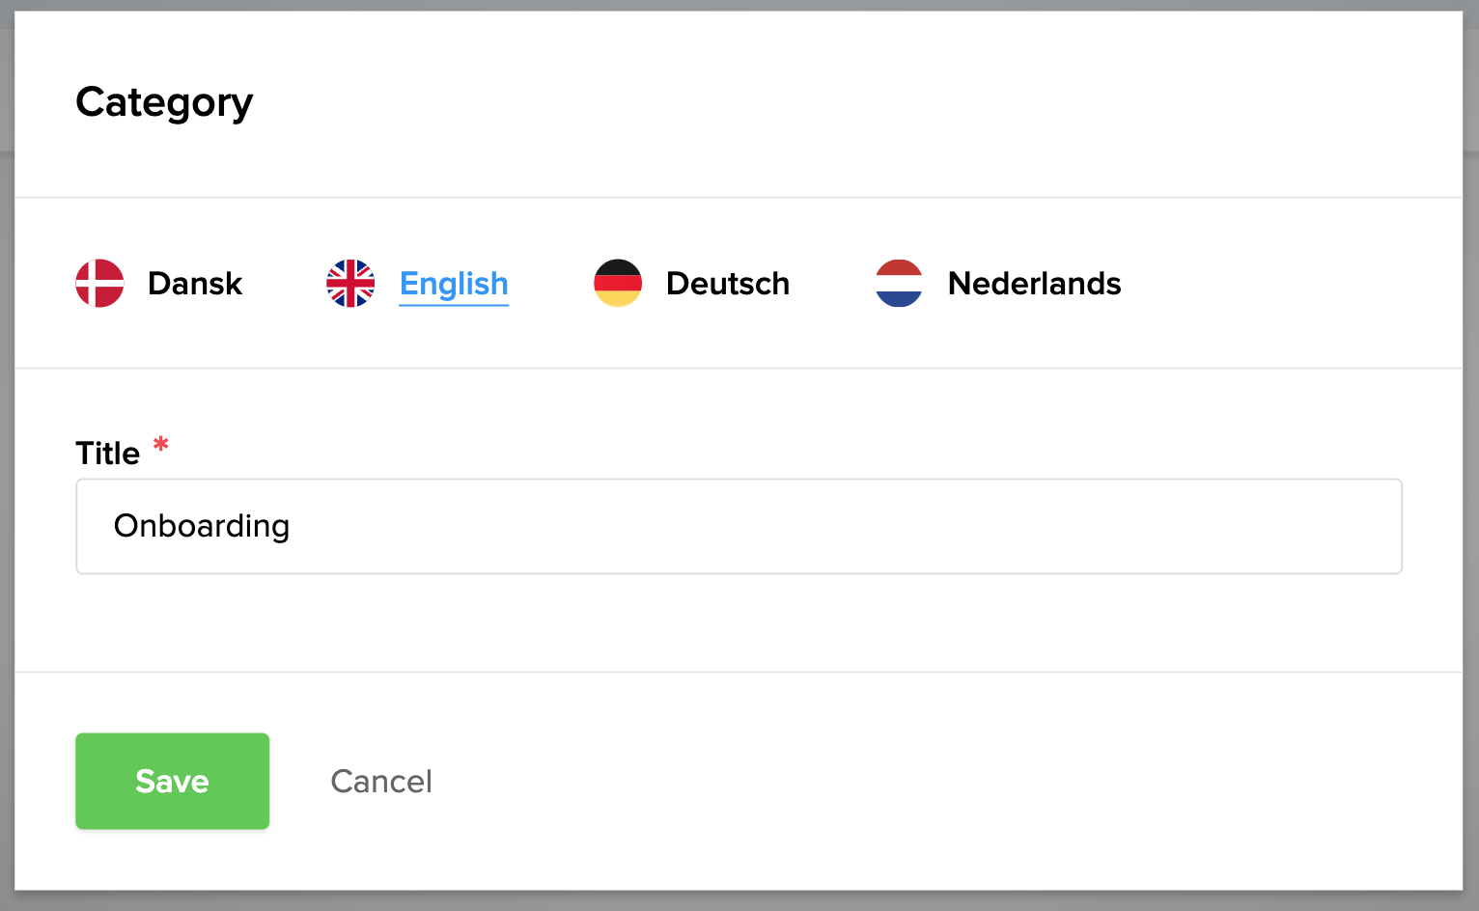Click the British flag icon

pyautogui.click(x=349, y=283)
